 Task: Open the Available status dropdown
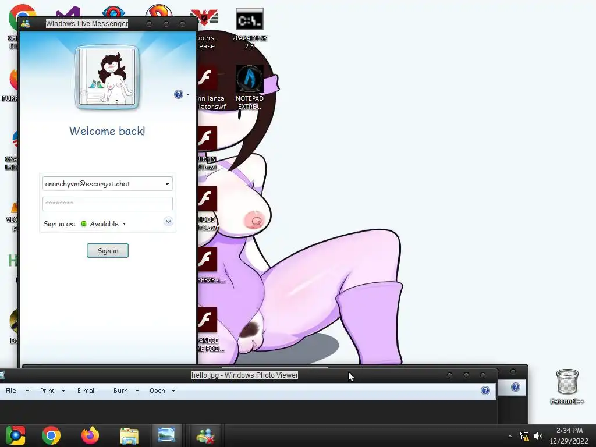[104, 224]
